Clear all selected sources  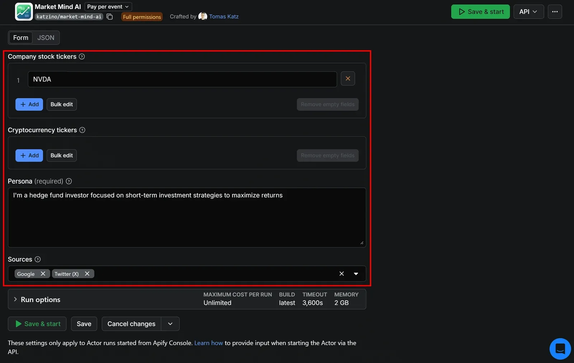342,274
